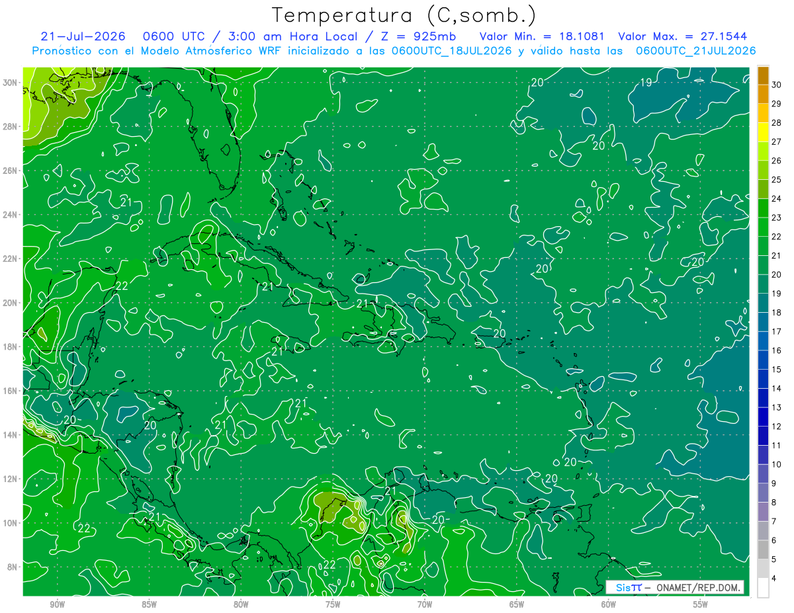This screenshot has height=613, width=794.
Task: Click the 26N latitude axis label
Action: (9, 171)
